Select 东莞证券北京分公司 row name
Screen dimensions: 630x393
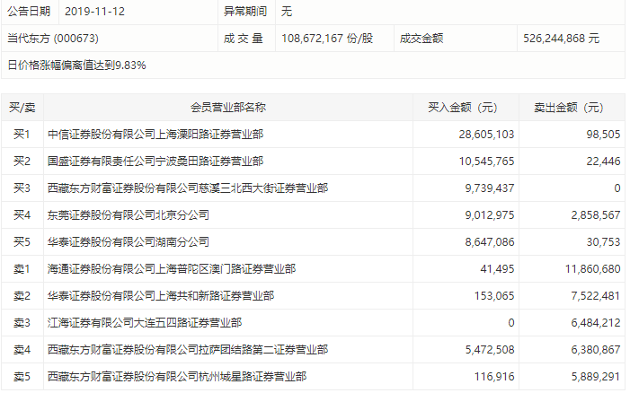coord(129,215)
